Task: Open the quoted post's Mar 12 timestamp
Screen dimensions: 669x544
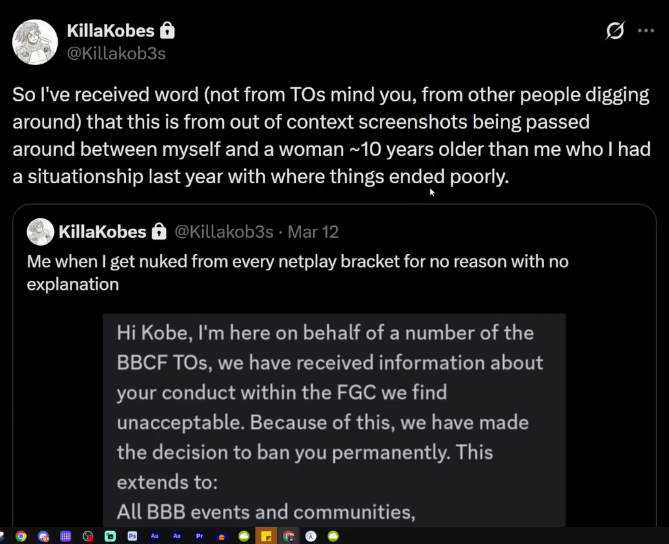Action: (313, 232)
